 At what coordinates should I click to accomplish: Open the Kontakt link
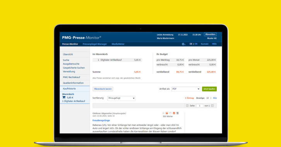coord(204,44)
